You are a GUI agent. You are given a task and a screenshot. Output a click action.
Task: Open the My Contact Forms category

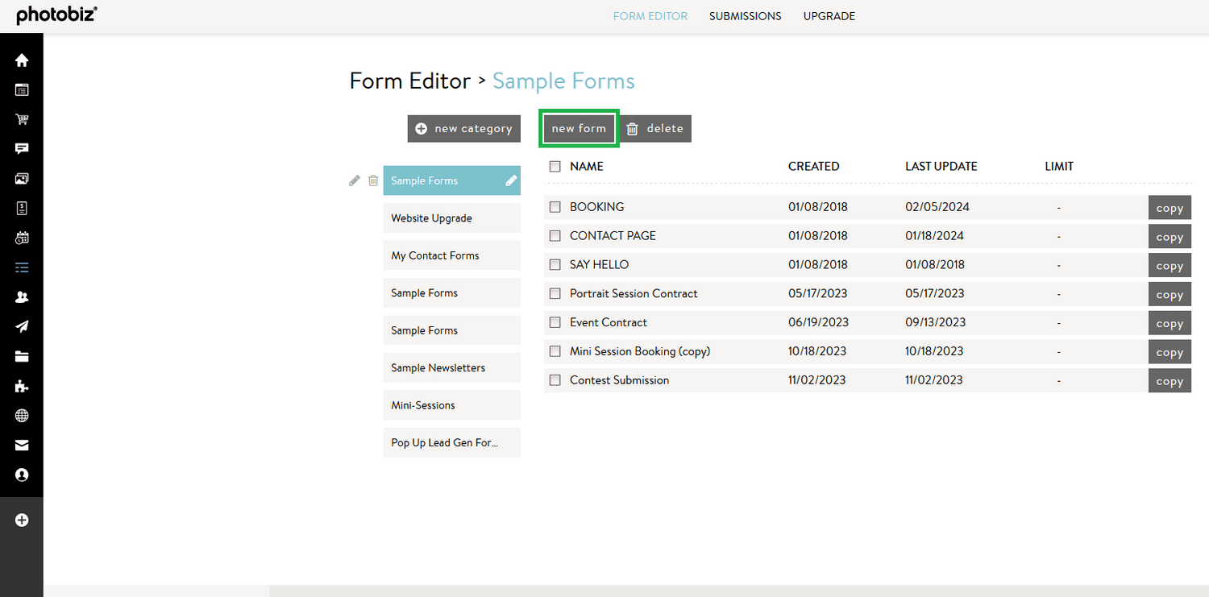tap(452, 255)
